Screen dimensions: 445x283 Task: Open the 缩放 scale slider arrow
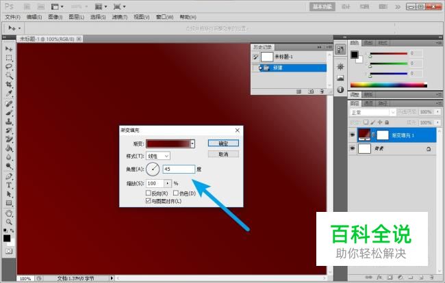click(x=168, y=183)
